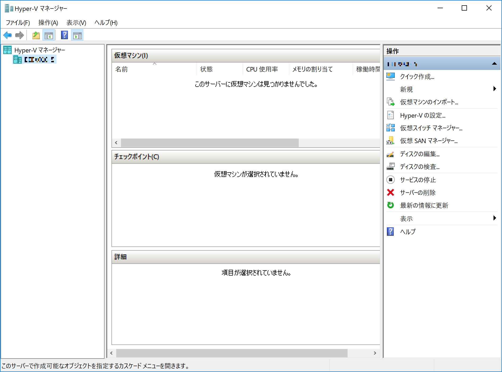Click the Forward arrow toolbar icon
Image resolution: width=502 pixels, height=372 pixels.
point(20,35)
